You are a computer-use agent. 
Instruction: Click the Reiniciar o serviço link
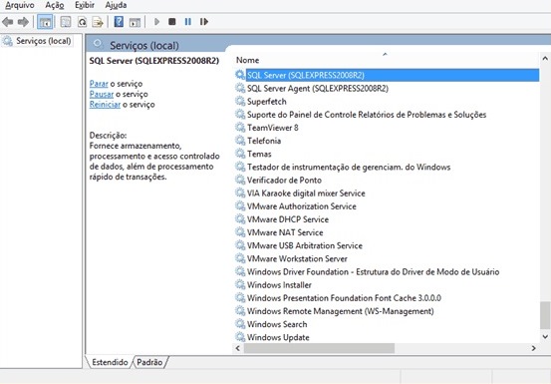(105, 105)
